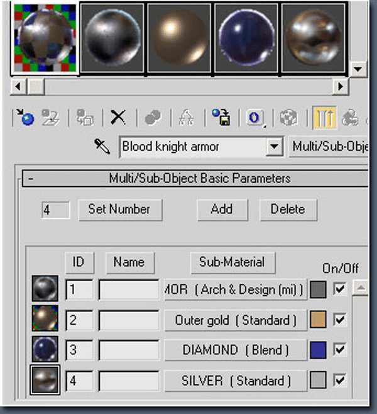The width and height of the screenshot is (377, 414).
Task: Click Name field of Outer gold row
Action: click(129, 320)
